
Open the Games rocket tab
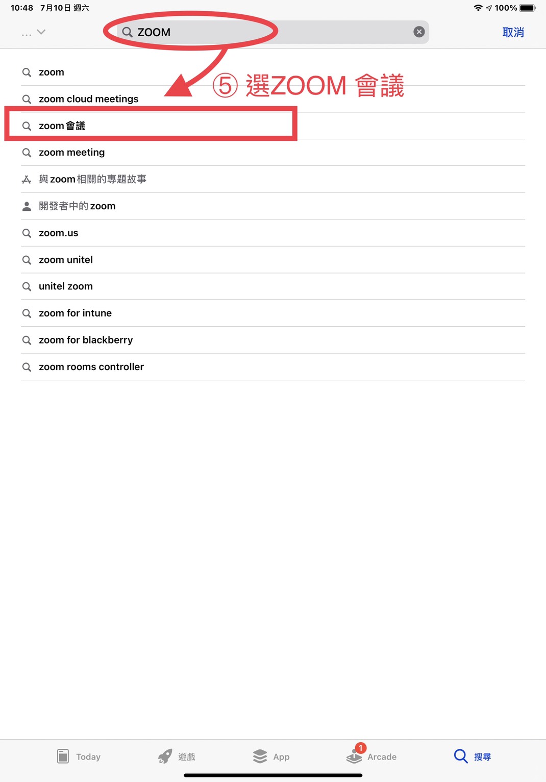[x=165, y=756]
